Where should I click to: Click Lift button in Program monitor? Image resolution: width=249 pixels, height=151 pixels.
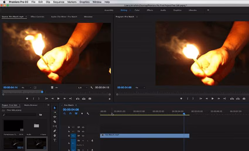[232, 99]
